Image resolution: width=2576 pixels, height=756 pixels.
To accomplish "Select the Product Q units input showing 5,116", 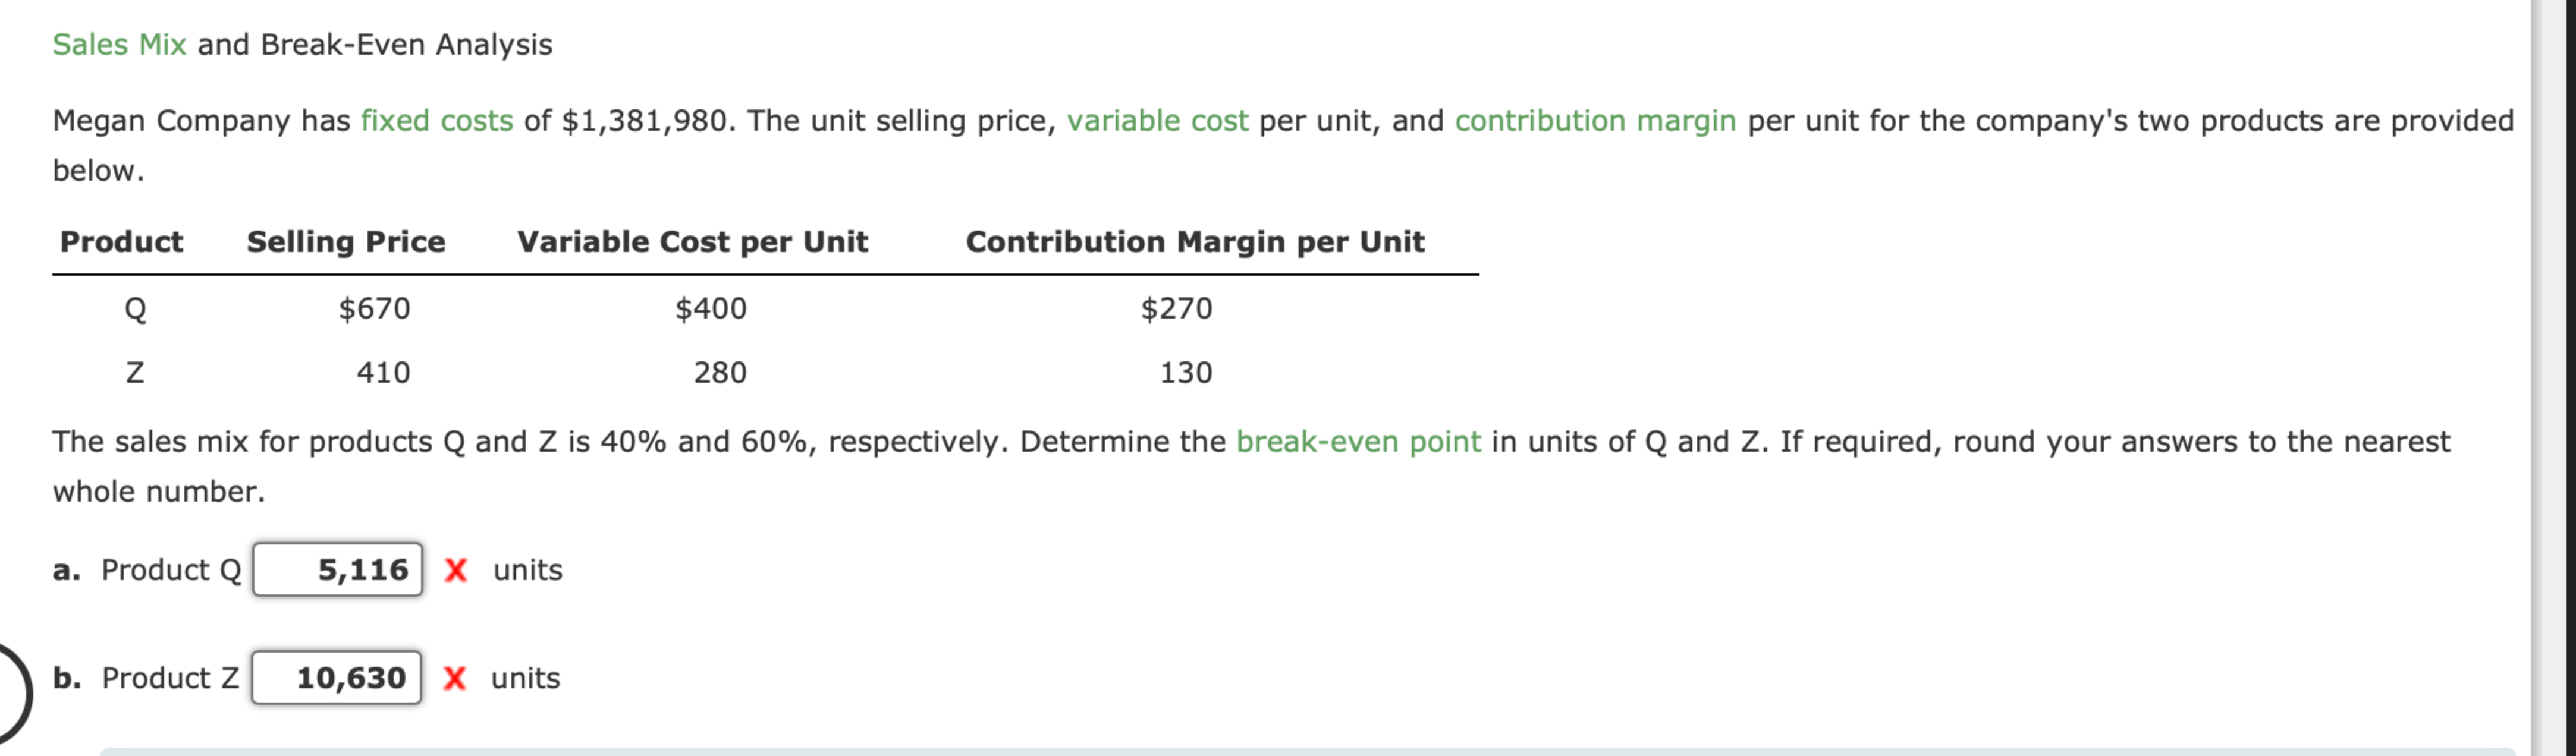I will pos(337,571).
